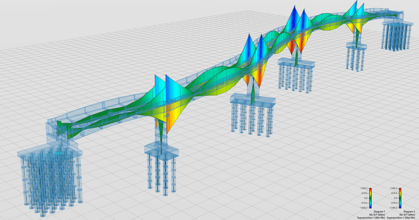This screenshot has width=419, height=220.
Task: Select the pile cap of the third pier from left
Action: pyautogui.click(x=297, y=64)
